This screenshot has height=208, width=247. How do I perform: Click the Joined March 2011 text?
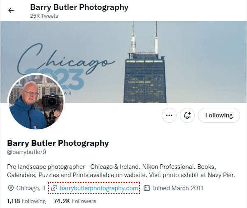[x=177, y=188]
